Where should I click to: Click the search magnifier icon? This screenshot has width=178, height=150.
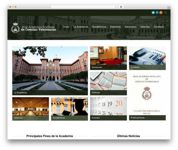click(166, 13)
